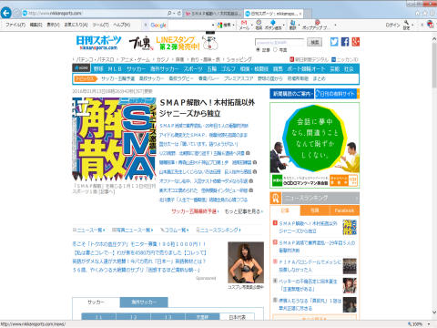Image resolution: width=437 pixels, height=328 pixels.
Task: Open the Twitter icon in page header
Action: point(334,42)
